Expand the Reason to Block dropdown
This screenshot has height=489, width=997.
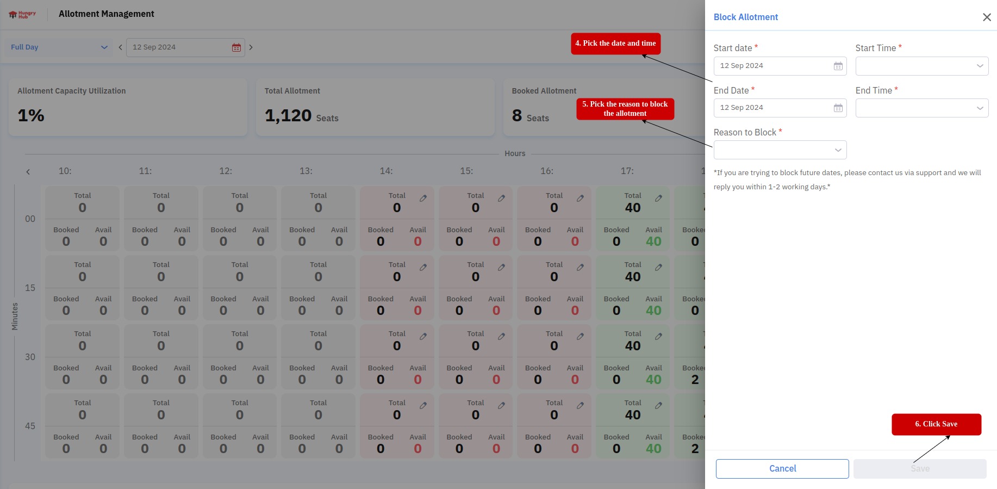coord(780,150)
